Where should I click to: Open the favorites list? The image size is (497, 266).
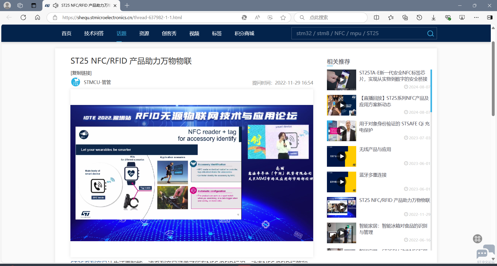(x=391, y=18)
